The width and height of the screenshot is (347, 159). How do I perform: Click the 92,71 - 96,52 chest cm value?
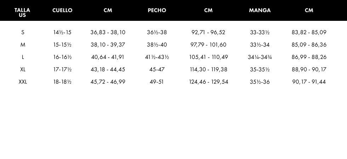click(x=208, y=33)
